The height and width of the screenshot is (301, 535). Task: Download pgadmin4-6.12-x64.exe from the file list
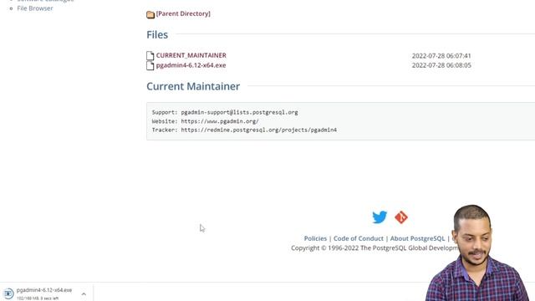coord(191,65)
